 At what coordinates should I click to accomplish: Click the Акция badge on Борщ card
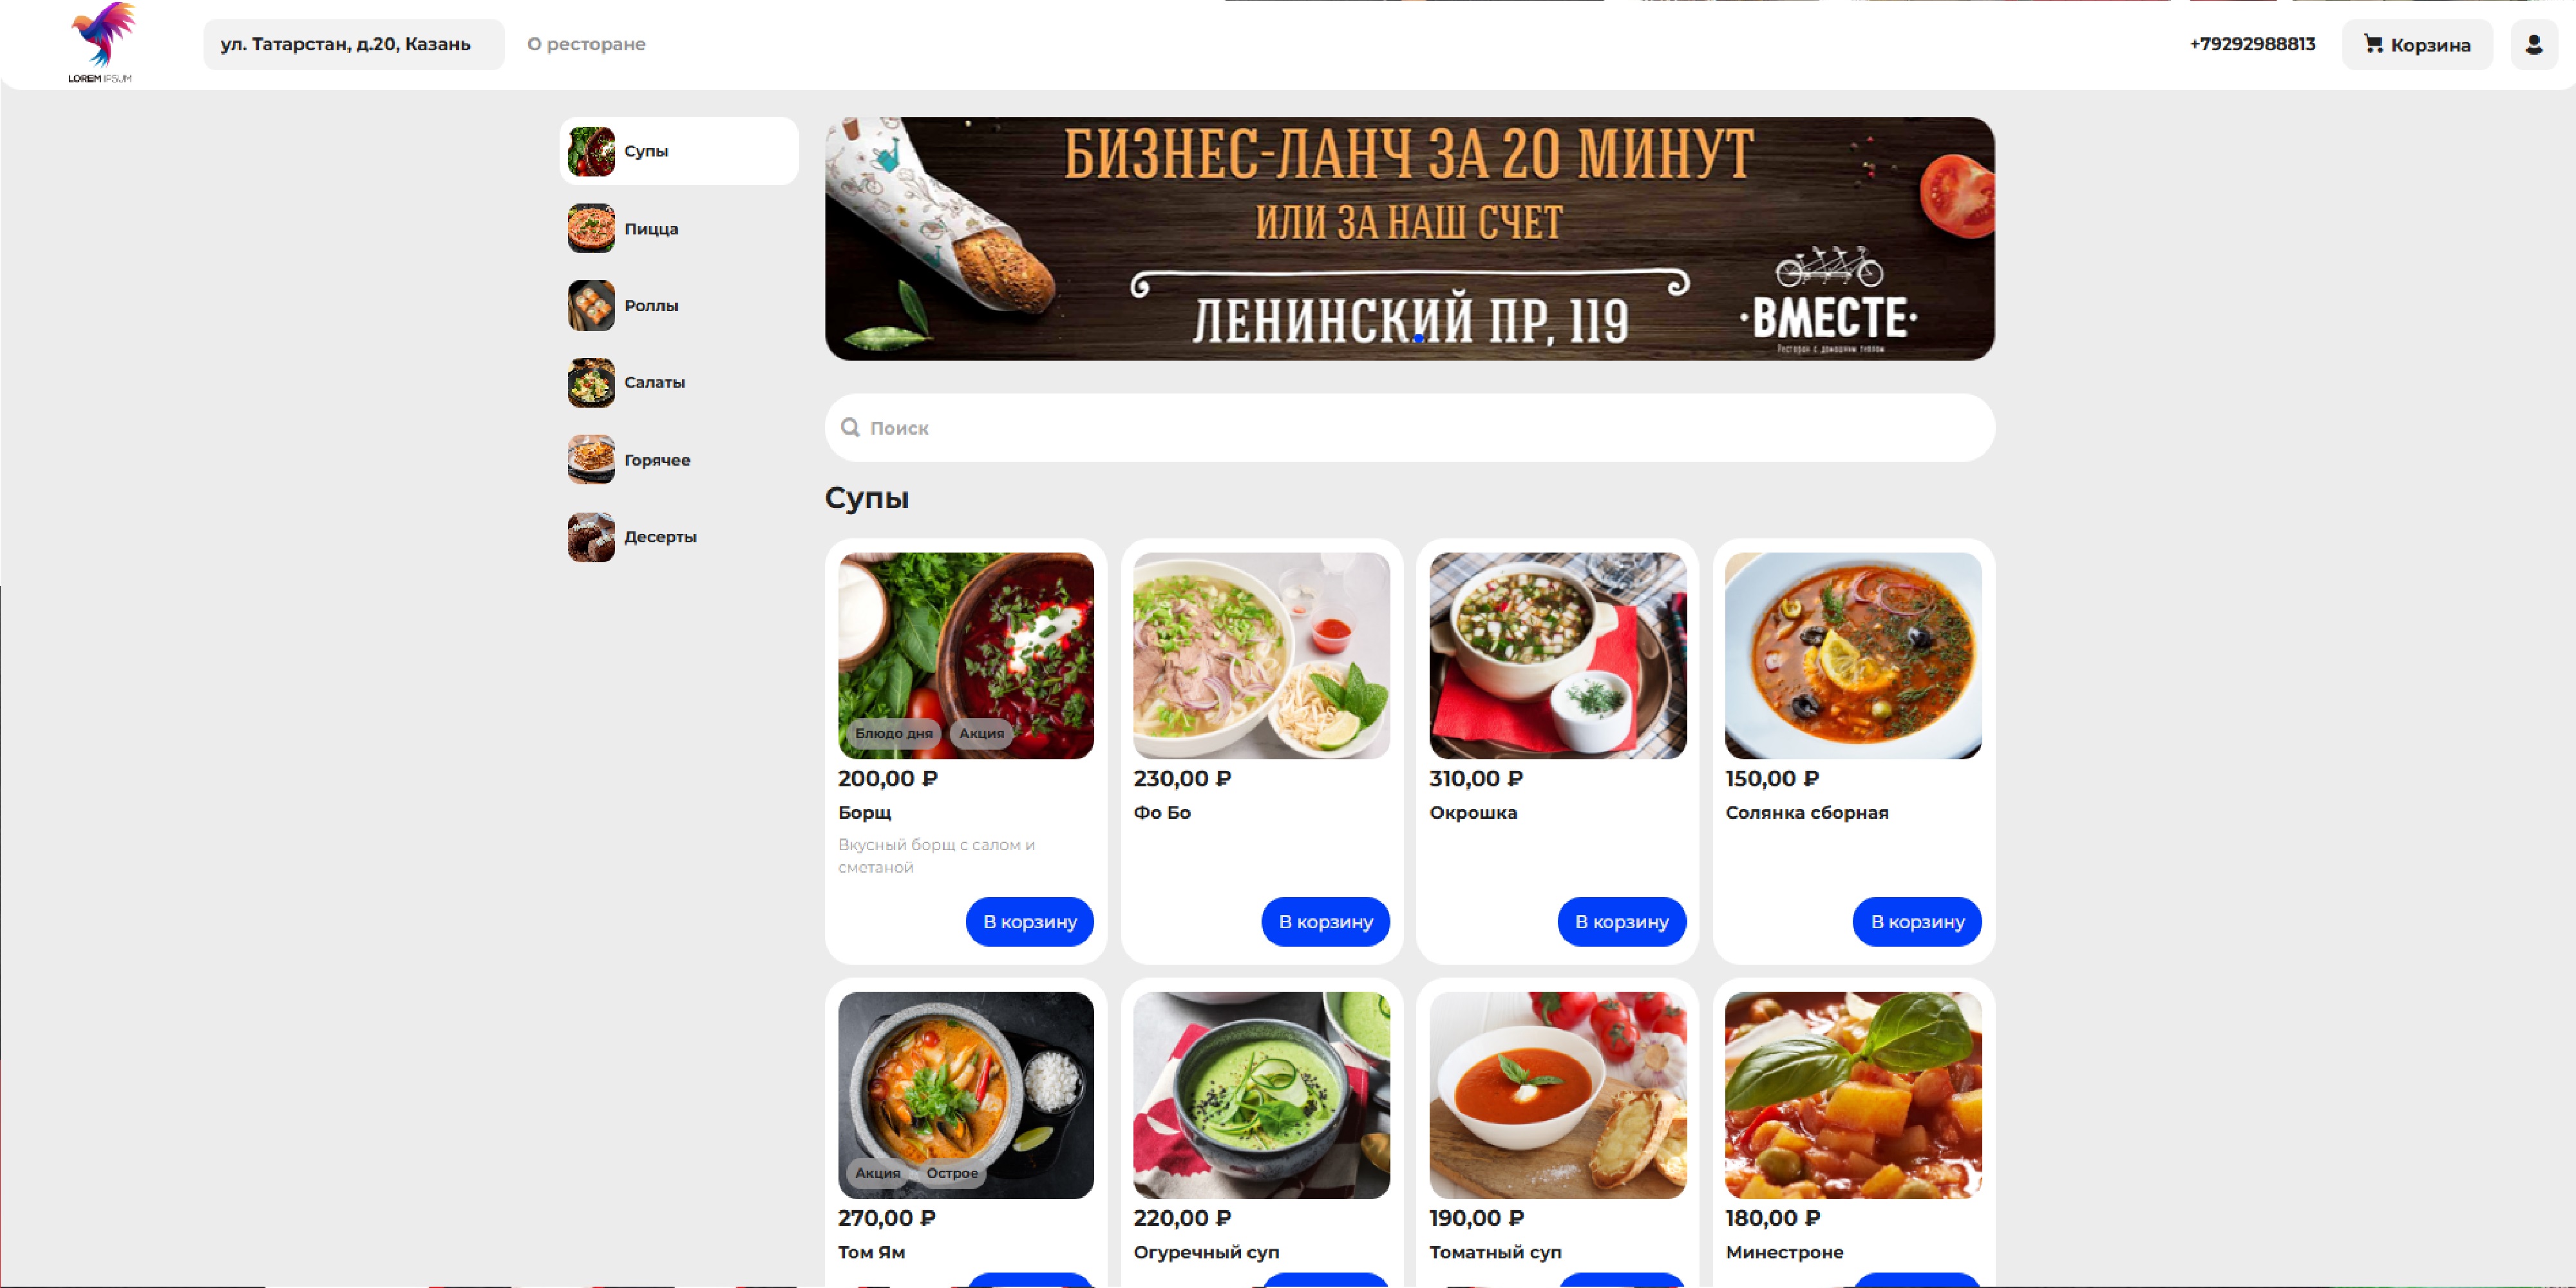click(982, 733)
